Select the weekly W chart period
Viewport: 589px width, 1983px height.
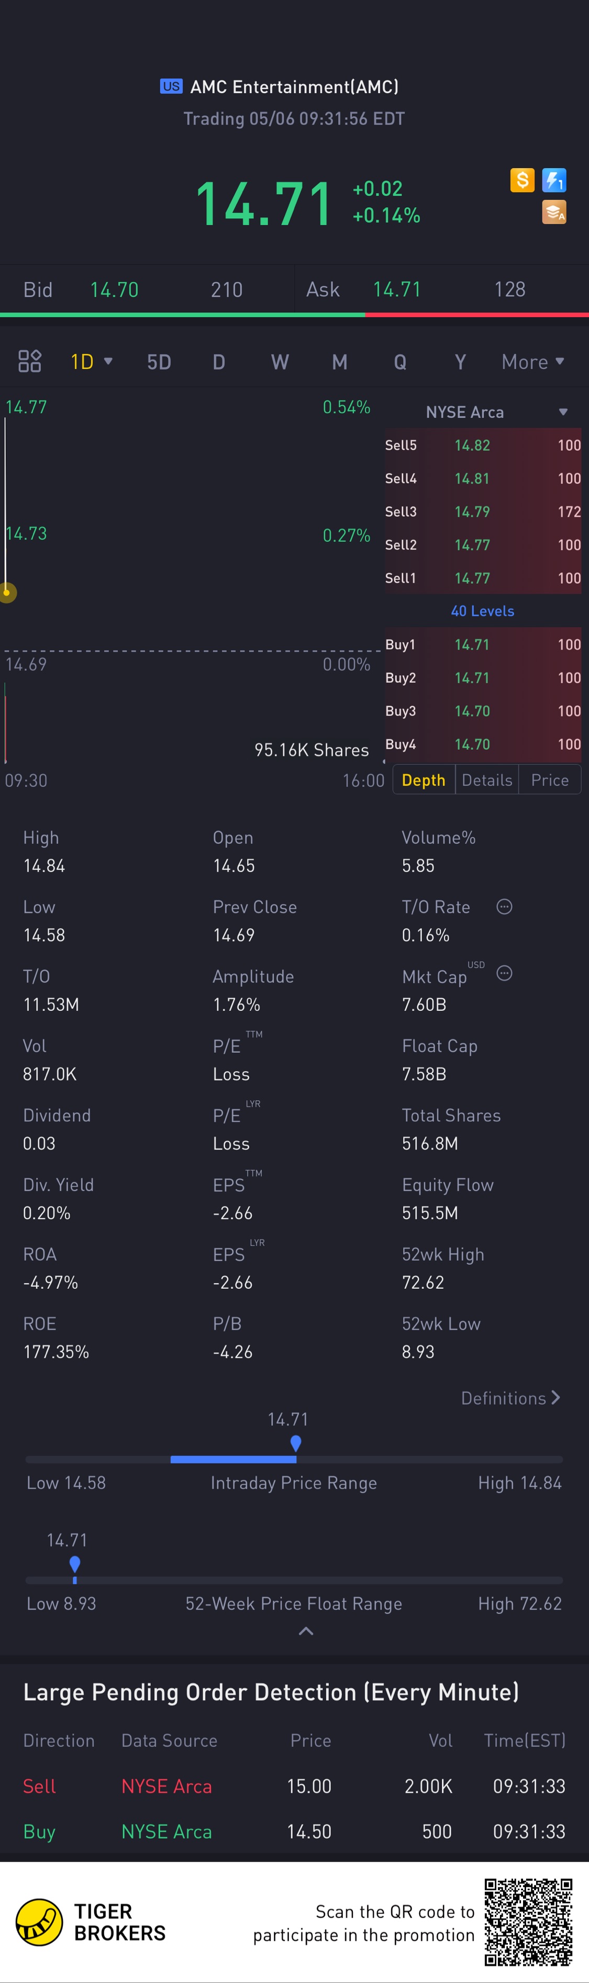280,362
